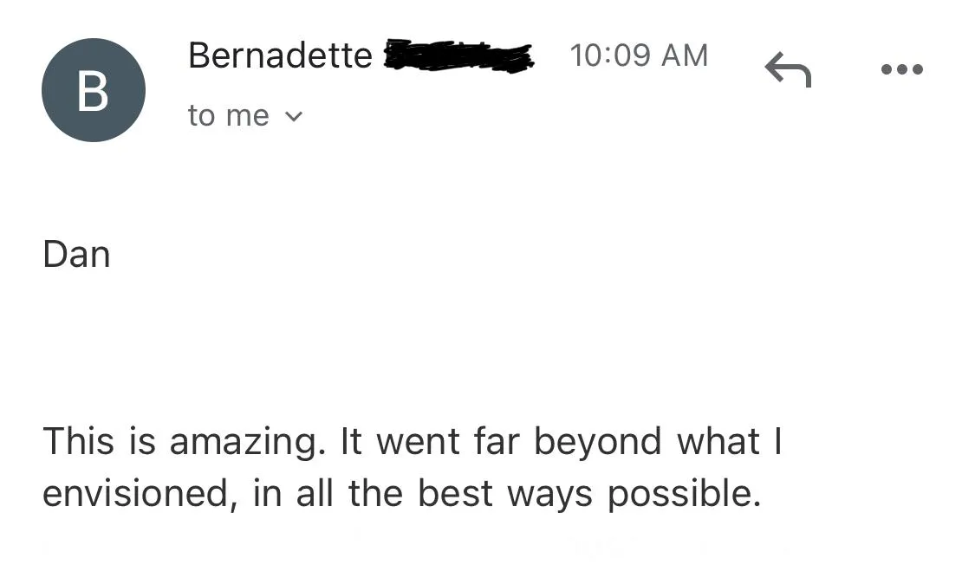Click the word "ways" in the message
Screen dimensions: 975x565
pos(550,494)
